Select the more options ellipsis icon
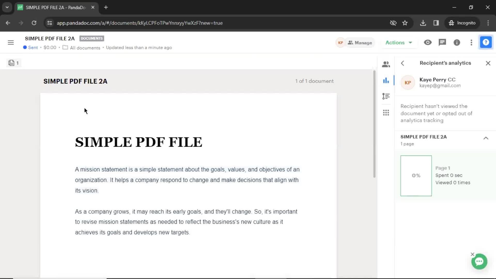This screenshot has width=496, height=279. (x=471, y=43)
